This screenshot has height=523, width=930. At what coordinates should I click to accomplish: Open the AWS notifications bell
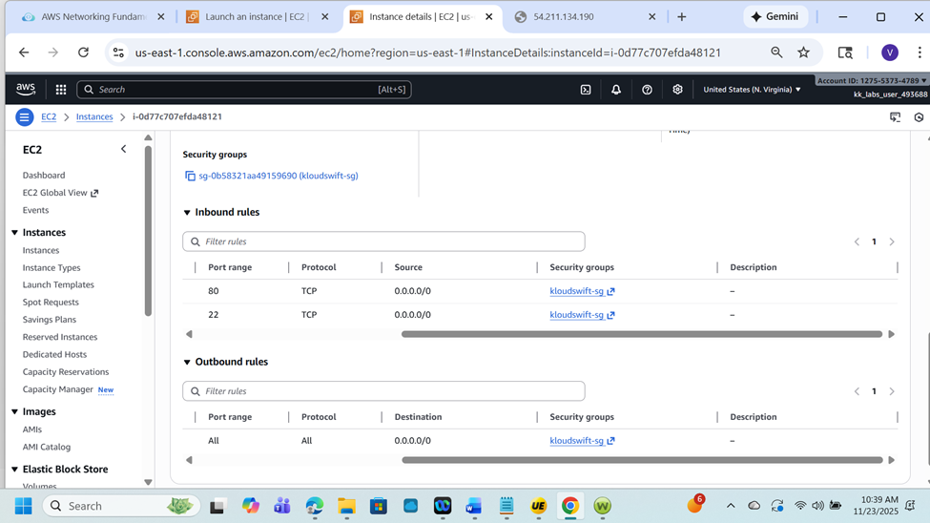point(615,90)
